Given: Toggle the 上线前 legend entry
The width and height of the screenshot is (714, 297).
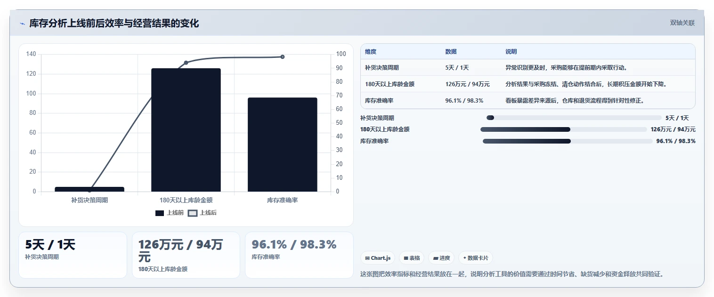Looking at the screenshot, I should [169, 213].
